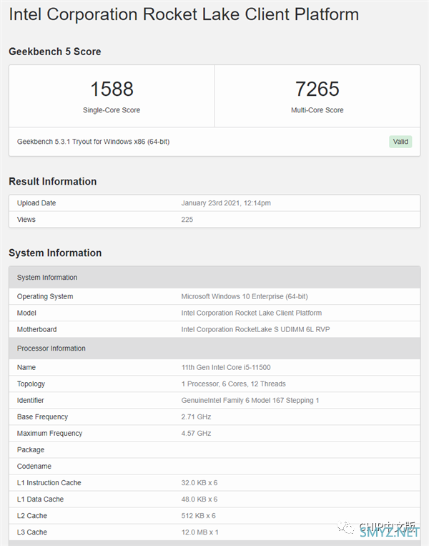Select the value "512 KB x 6"
The image size is (429, 546).
198,516
